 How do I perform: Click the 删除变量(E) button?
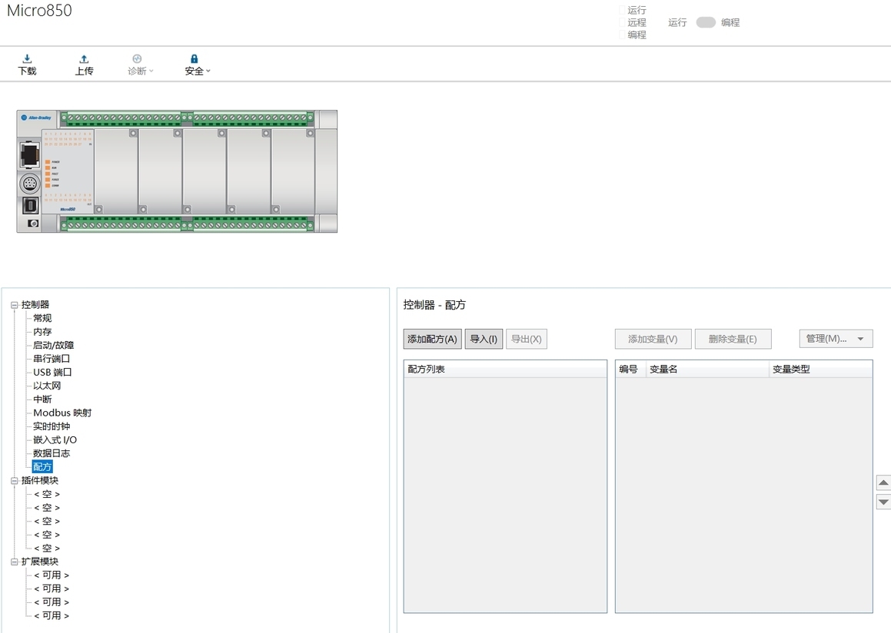733,339
